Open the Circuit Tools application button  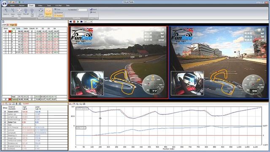tap(4, 3)
